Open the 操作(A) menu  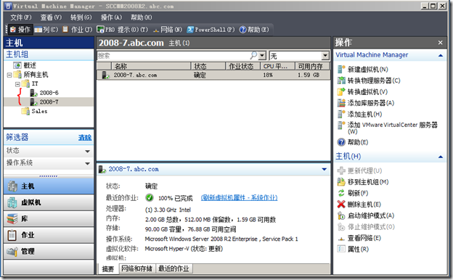[x=111, y=17]
